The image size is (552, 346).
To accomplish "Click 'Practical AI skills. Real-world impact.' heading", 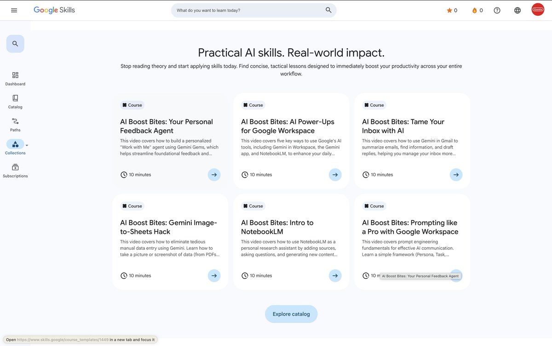I will (x=291, y=52).
